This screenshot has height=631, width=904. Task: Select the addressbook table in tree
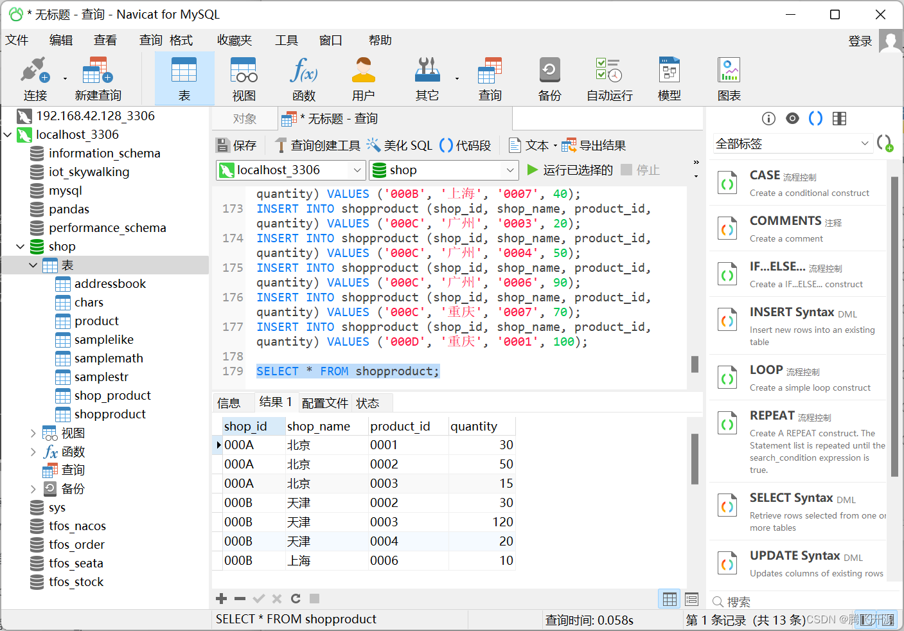pyautogui.click(x=110, y=284)
